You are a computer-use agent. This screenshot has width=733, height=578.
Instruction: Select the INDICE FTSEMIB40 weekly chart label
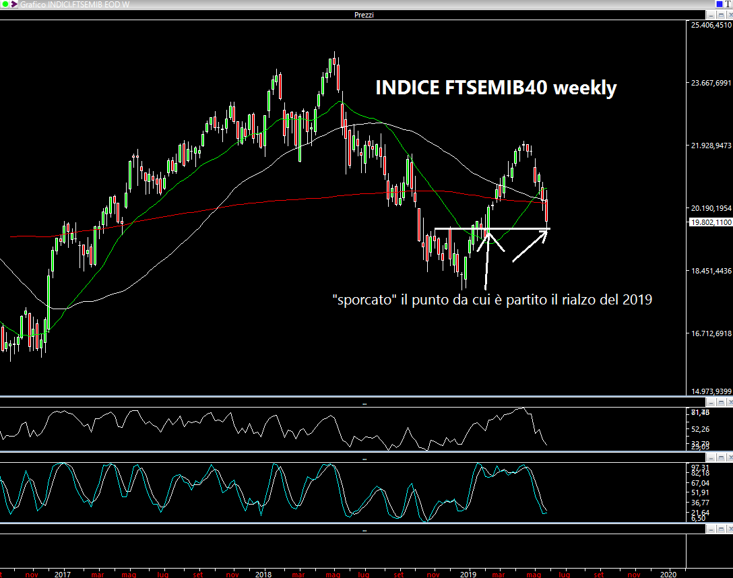tap(496, 88)
